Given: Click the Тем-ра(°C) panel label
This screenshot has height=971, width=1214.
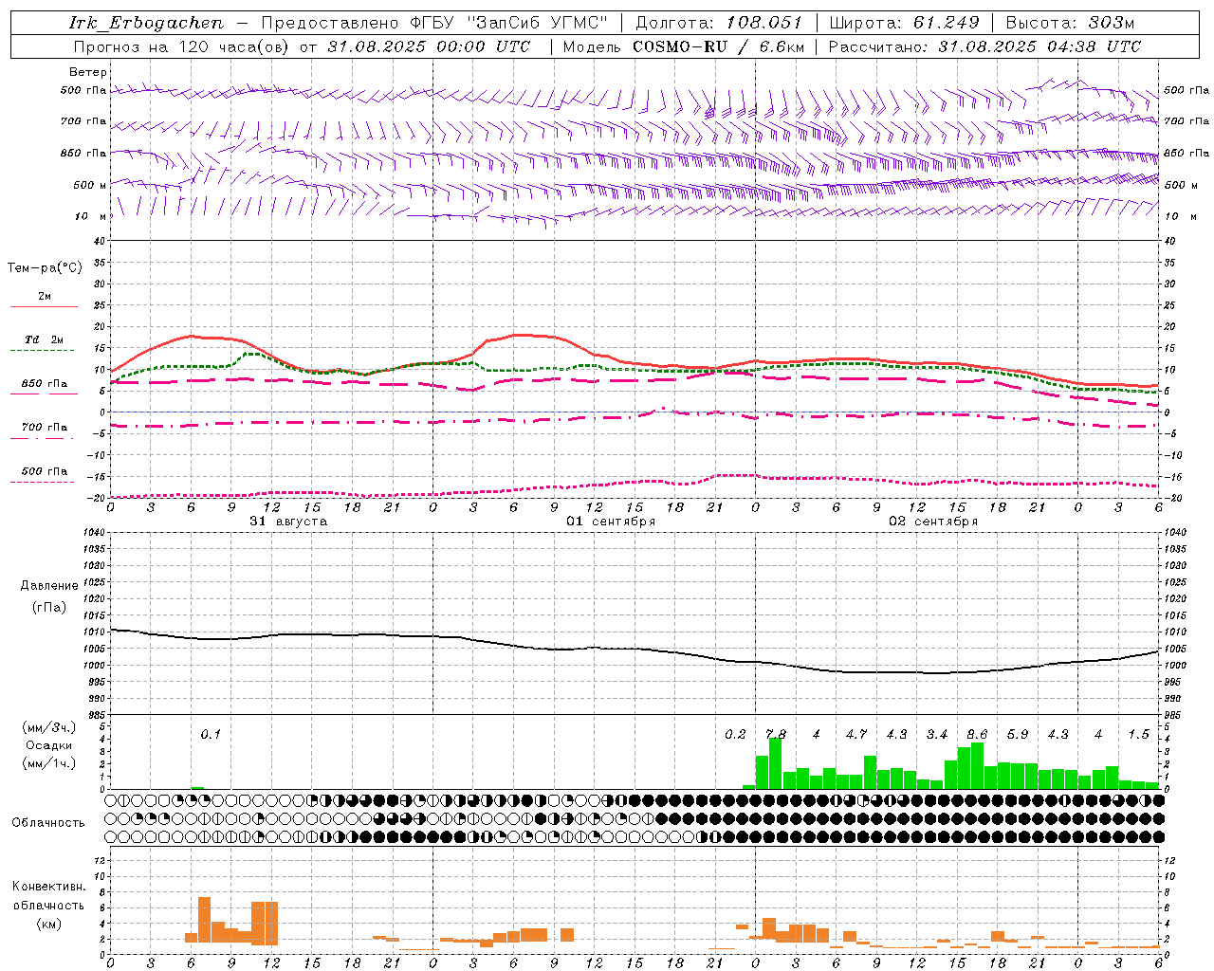Looking at the screenshot, I should click(45, 268).
